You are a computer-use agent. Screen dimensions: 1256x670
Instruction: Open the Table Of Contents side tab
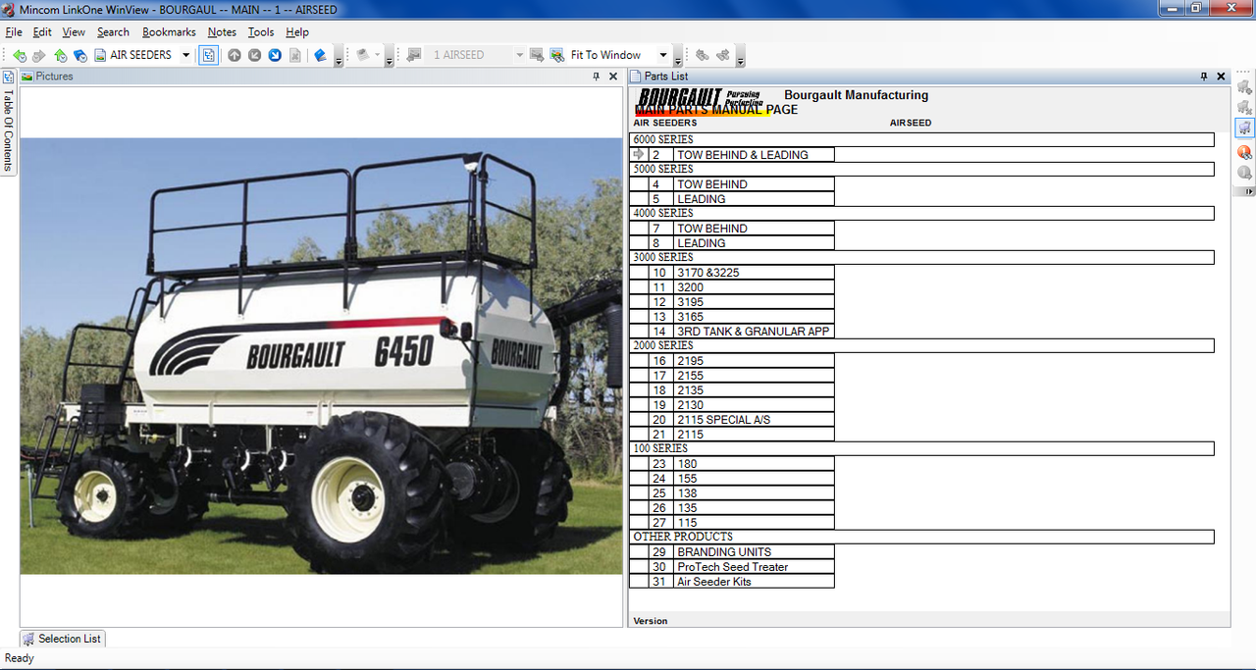point(9,121)
